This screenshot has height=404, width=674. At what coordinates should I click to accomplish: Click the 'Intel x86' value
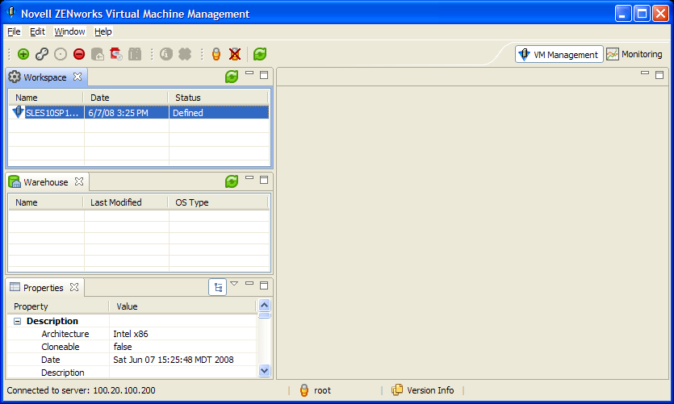131,334
